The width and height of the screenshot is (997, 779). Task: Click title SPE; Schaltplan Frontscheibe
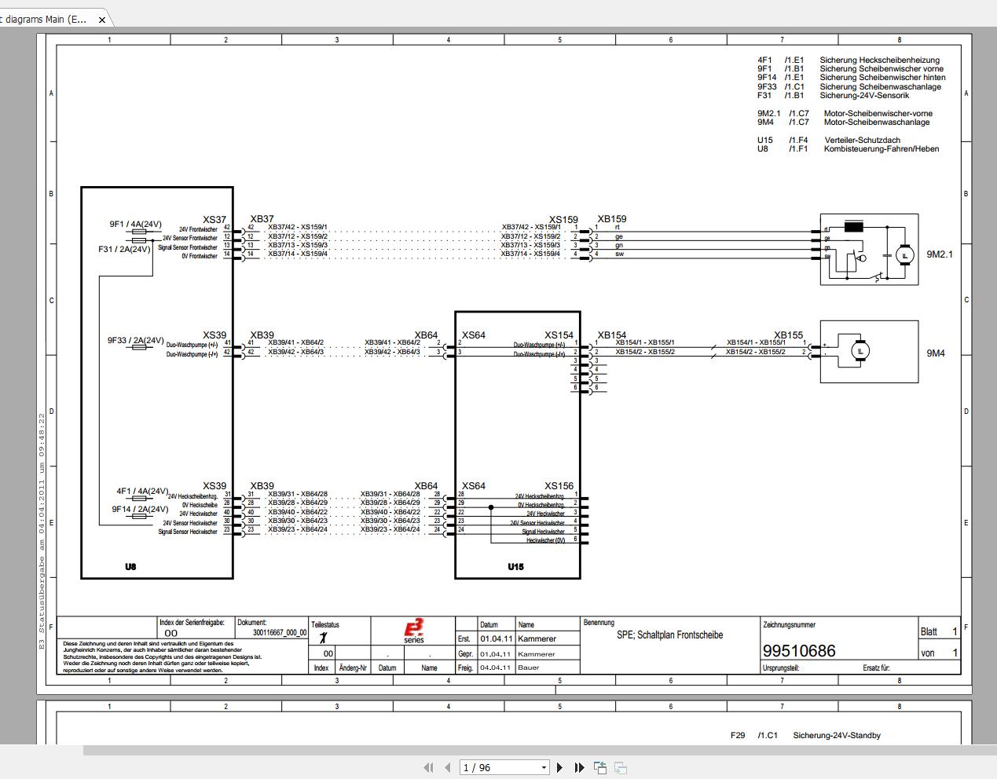point(669,635)
